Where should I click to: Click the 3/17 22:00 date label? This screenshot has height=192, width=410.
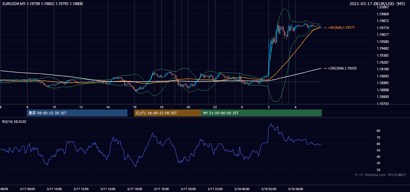coord(215,189)
